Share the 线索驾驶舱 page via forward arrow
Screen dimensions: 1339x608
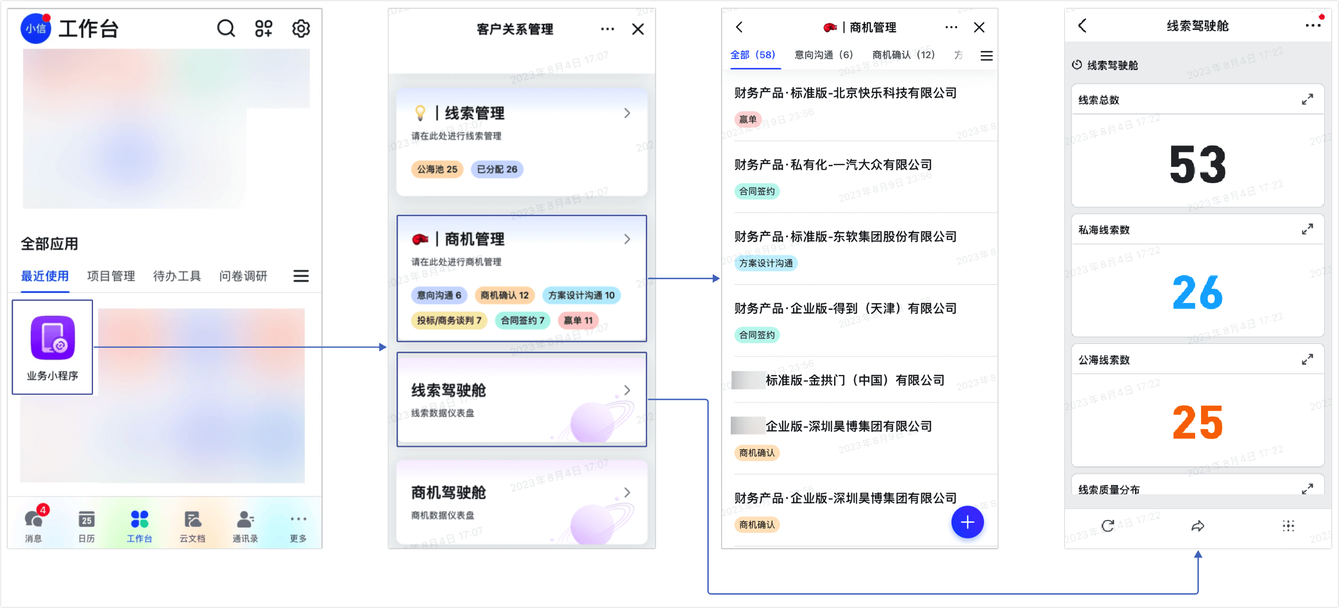click(1198, 525)
